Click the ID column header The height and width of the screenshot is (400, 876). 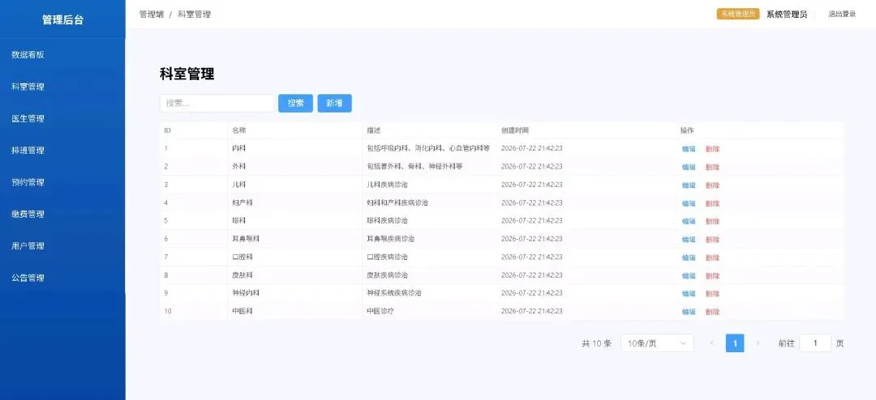click(167, 130)
